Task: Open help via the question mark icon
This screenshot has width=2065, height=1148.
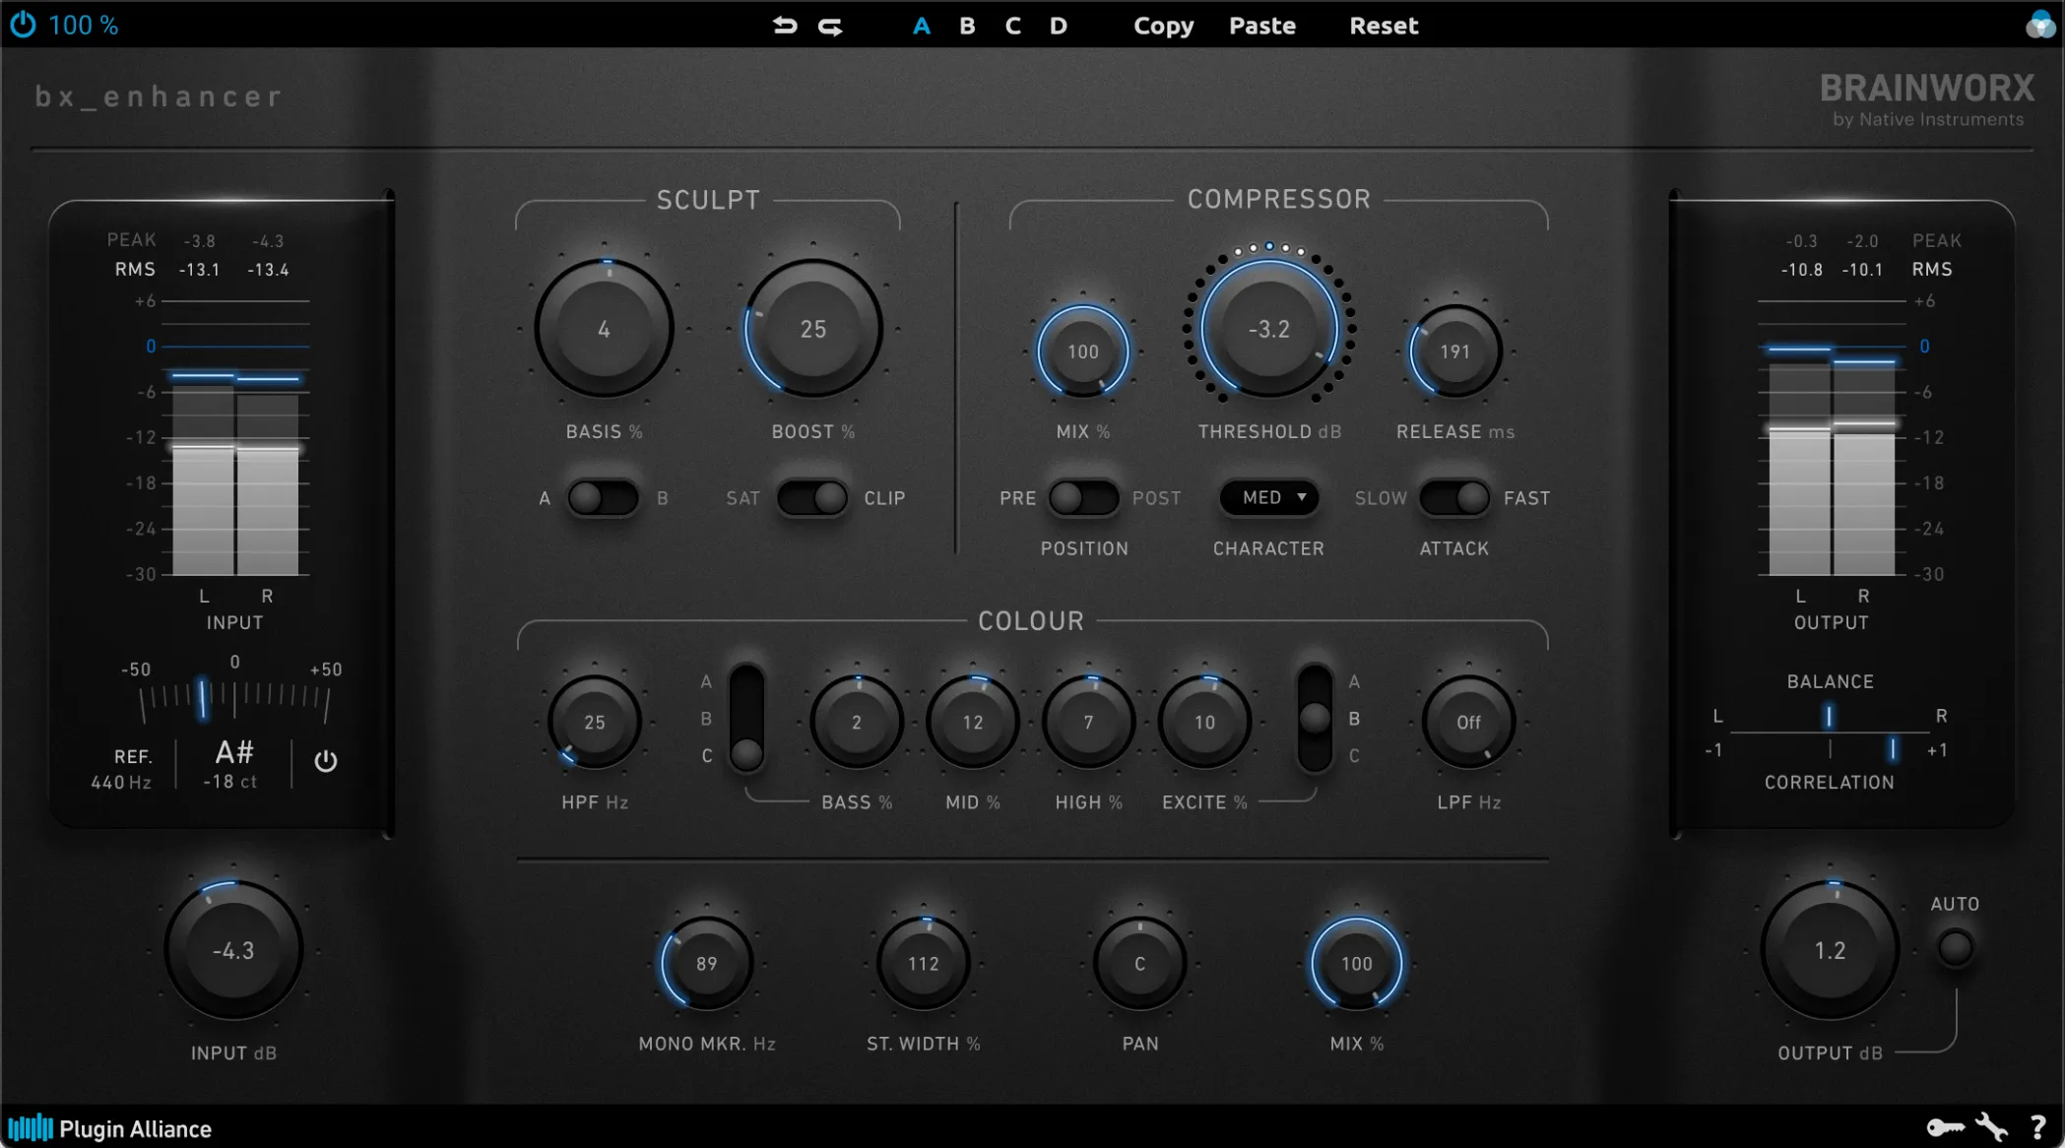Action: click(x=2040, y=1127)
